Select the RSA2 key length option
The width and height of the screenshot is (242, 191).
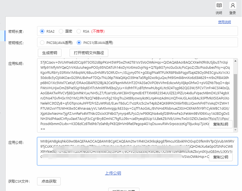(x=42, y=31)
